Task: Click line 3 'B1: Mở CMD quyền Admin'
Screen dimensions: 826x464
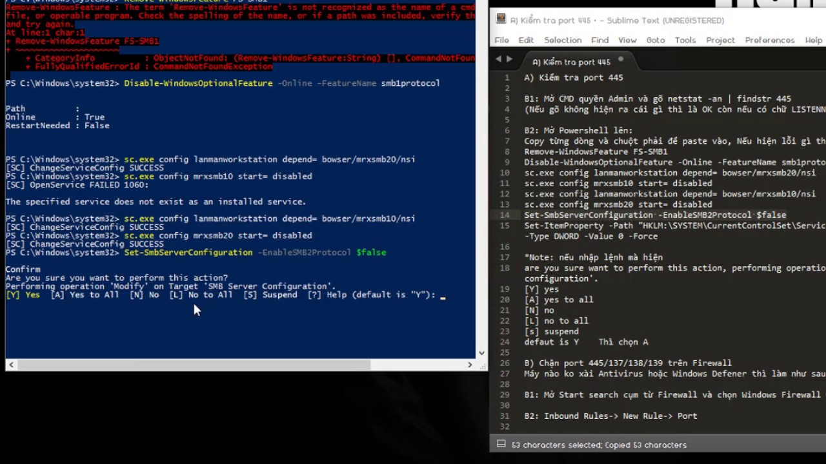Action: pyautogui.click(x=658, y=99)
